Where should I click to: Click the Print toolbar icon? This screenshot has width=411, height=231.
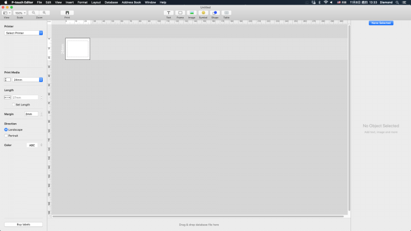(x=67, y=13)
